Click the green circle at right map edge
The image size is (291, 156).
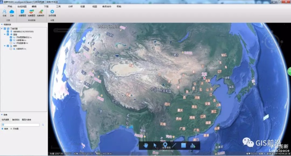tap(289, 71)
